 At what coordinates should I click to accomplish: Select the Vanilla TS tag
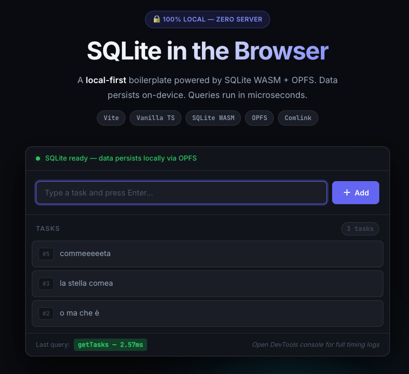(155, 118)
